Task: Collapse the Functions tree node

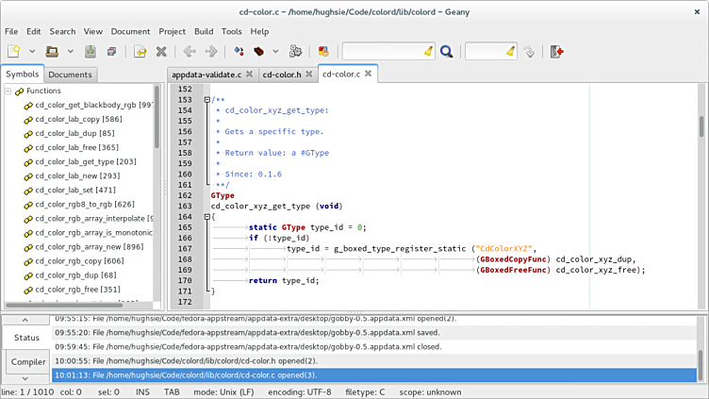Action: pos(8,91)
